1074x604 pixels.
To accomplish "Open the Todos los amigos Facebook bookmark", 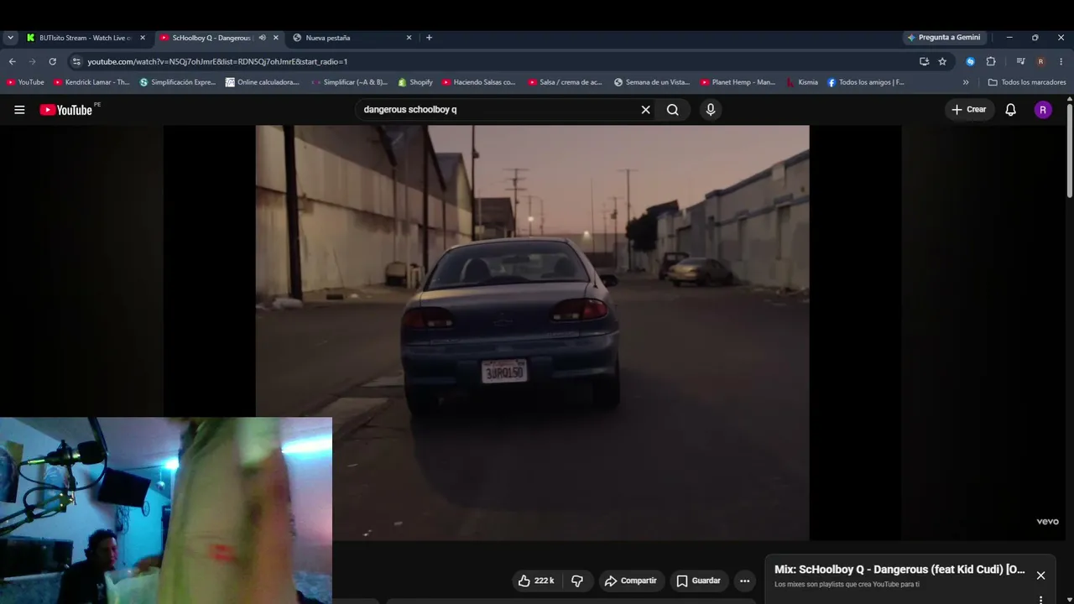I will click(866, 82).
